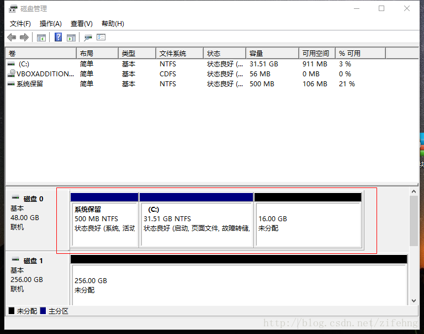
Task: Sort by the 布局 column header
Action: pos(97,54)
